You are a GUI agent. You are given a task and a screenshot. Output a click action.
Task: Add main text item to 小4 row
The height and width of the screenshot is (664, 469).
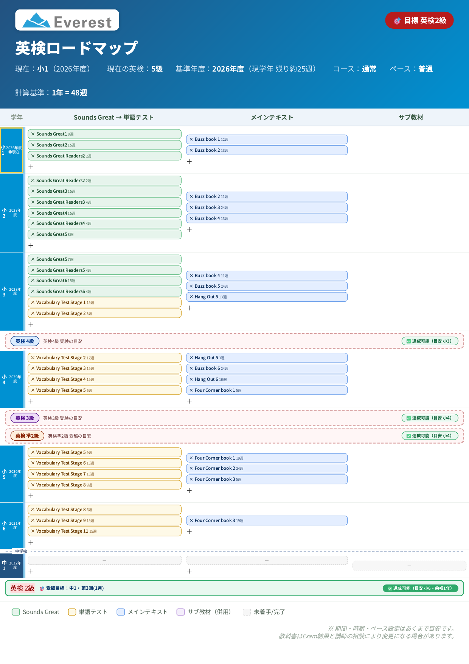189,401
